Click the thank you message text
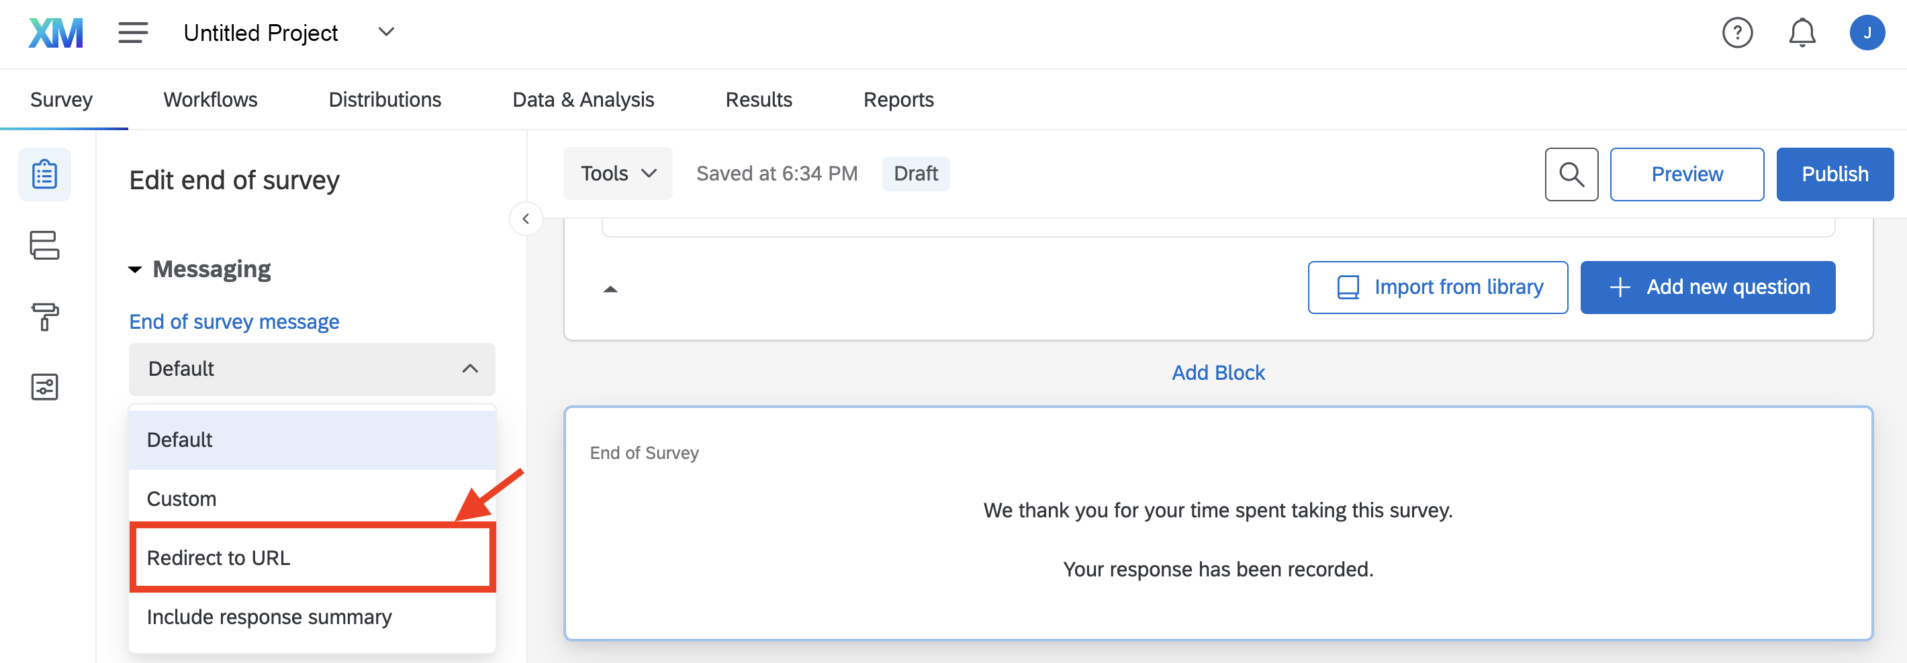Image resolution: width=1907 pixels, height=663 pixels. pyautogui.click(x=1218, y=511)
